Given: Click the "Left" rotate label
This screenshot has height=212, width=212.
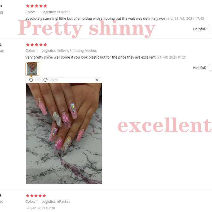Looking at the screenshot, I should (38, 80).
